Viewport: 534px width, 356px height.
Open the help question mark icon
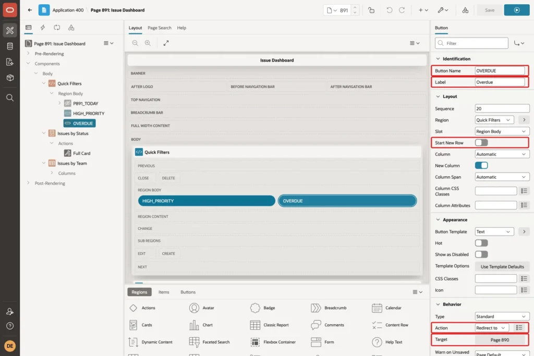point(10,326)
